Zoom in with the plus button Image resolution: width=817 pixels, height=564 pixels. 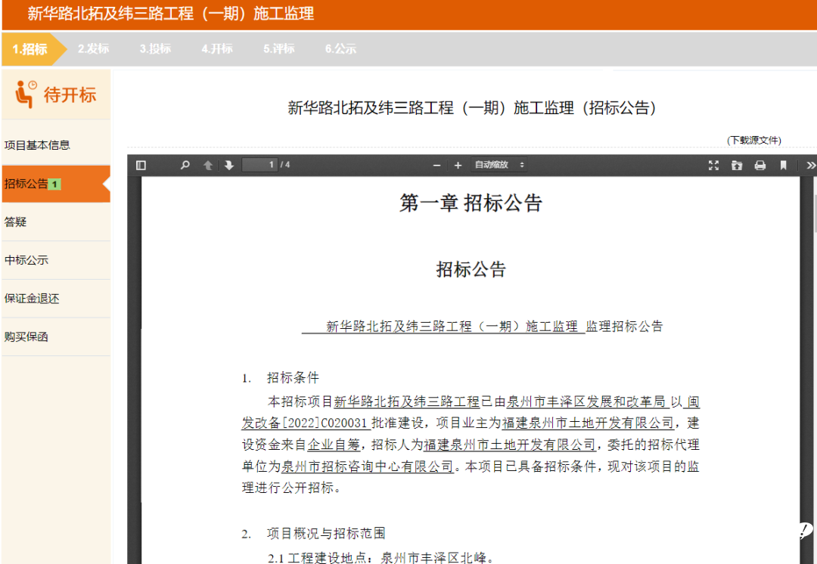(x=458, y=165)
